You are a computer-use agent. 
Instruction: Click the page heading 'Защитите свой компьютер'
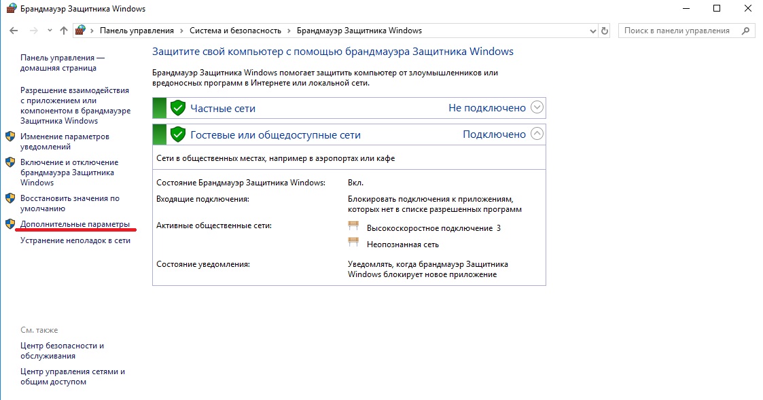pos(333,52)
